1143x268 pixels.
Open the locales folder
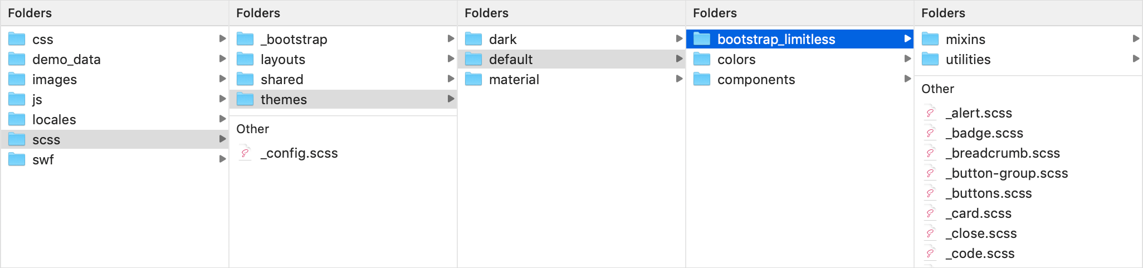coord(115,119)
